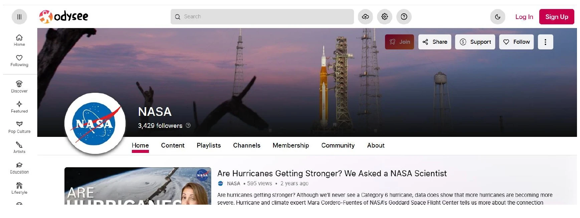Open the hurricanes video thumbnail
Screen dimensions: 580x218
tap(138, 186)
